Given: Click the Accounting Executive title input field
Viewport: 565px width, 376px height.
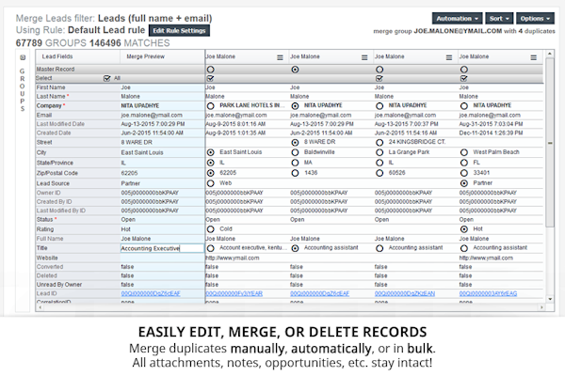Looking at the screenshot, I should pyautogui.click(x=161, y=248).
